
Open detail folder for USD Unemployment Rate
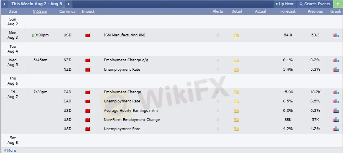click(x=236, y=129)
